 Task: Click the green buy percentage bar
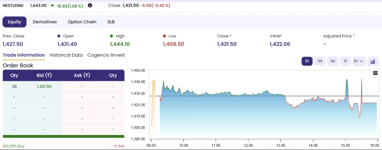pyautogui.click(x=63, y=136)
